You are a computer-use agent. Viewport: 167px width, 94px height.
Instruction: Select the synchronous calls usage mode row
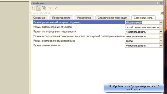point(79,36)
